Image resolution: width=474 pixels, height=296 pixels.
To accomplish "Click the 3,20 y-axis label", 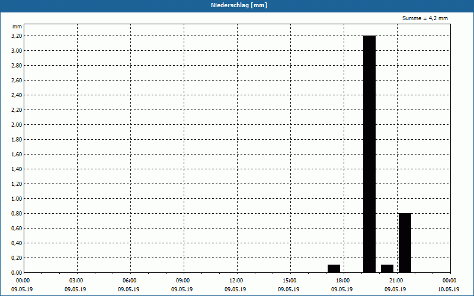I will (17, 36).
